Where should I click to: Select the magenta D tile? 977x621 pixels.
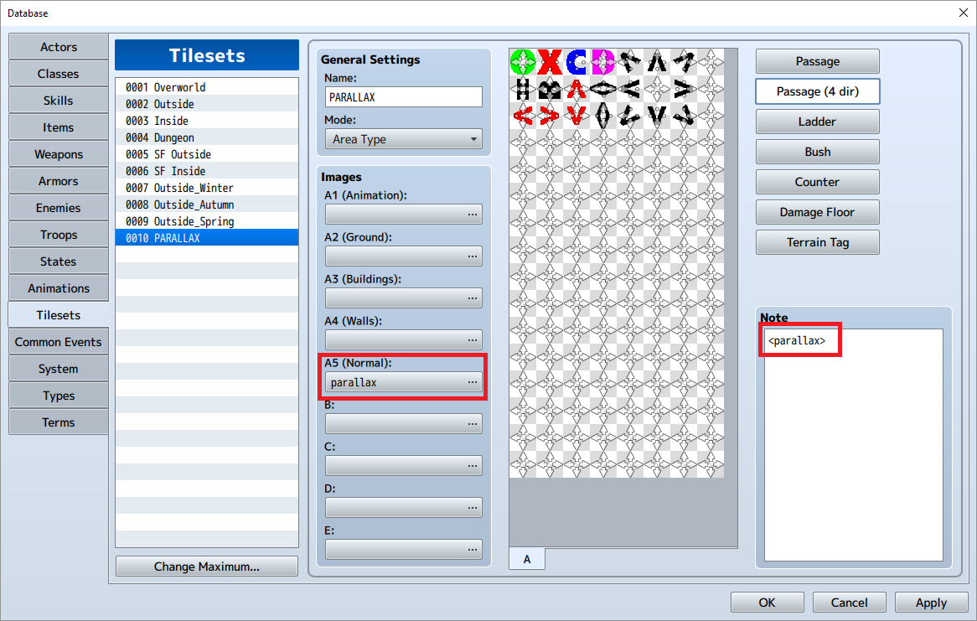coord(603,62)
